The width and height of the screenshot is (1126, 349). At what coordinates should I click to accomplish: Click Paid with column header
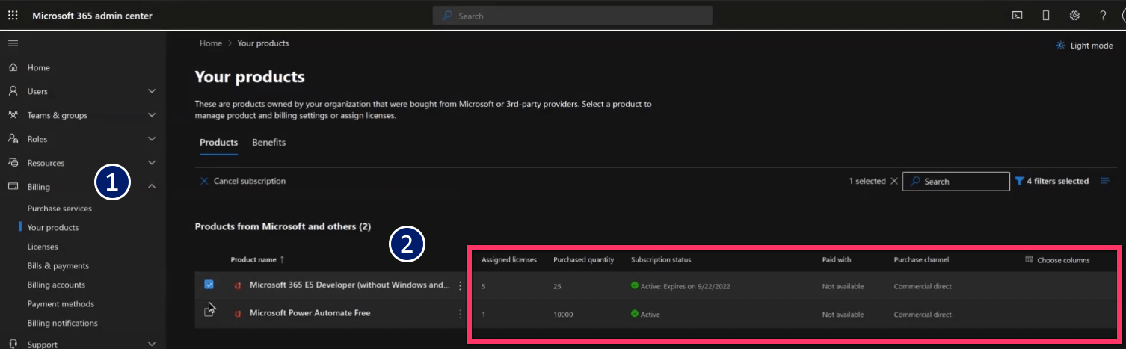click(837, 260)
